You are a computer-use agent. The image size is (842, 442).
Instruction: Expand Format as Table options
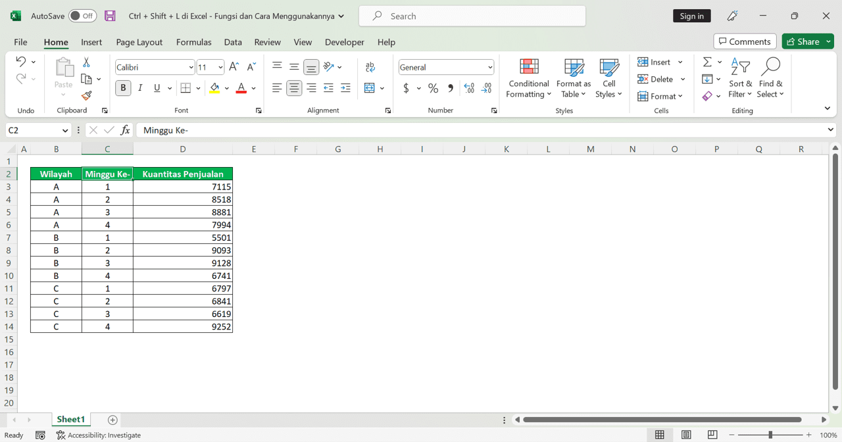574,79
